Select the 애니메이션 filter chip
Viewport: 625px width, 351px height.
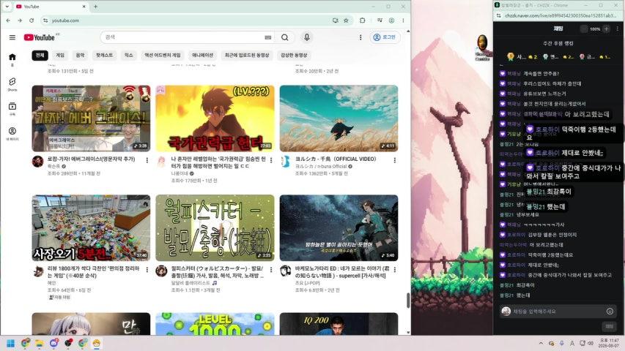[x=202, y=56]
